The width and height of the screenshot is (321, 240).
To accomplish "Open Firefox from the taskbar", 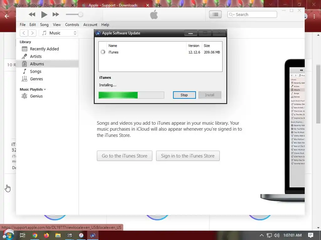I will tap(46, 235).
